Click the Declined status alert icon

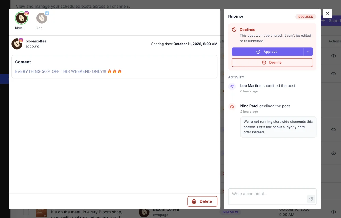click(x=234, y=30)
